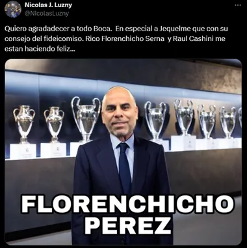247x248 pixels.
Task: Click the tall trophy left of man's head
Action: coord(86,118)
